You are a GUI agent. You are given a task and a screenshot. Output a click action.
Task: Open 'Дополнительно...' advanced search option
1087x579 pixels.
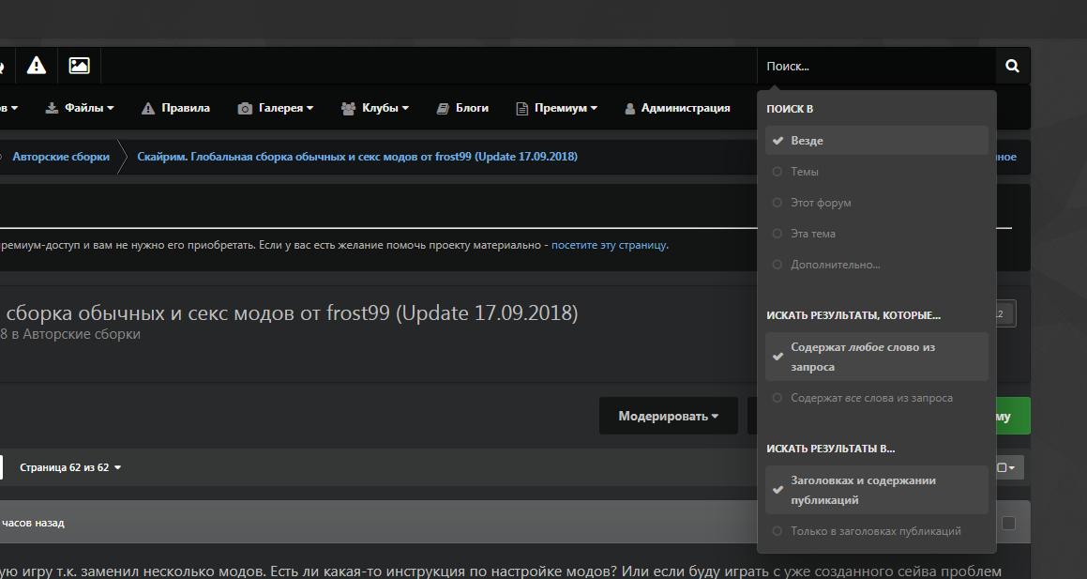pos(835,265)
